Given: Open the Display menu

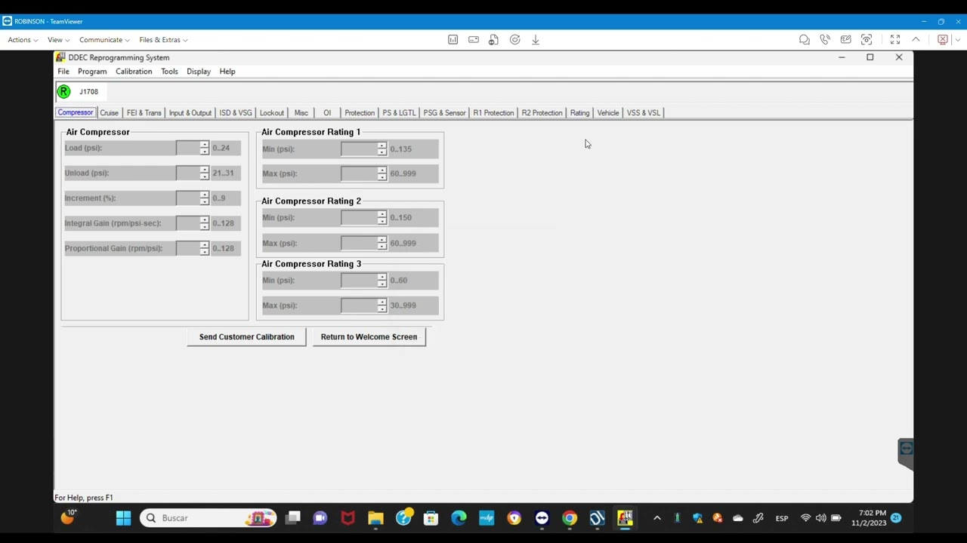Looking at the screenshot, I should click(199, 72).
